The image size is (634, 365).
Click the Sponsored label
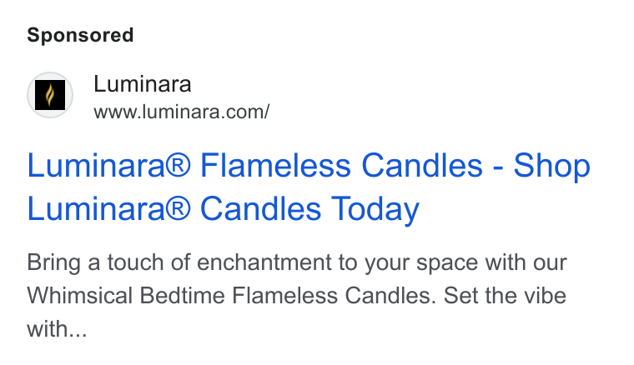click(x=80, y=35)
